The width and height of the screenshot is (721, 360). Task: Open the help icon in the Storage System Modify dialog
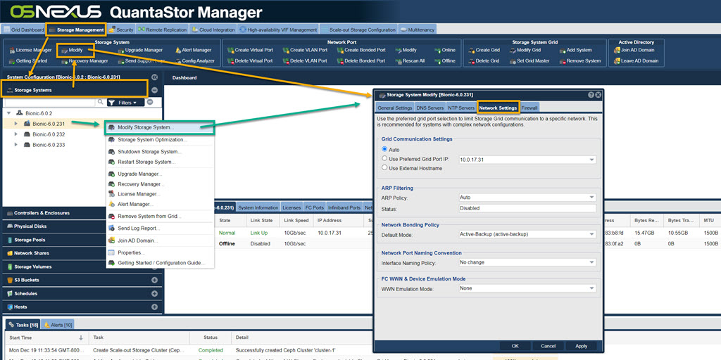click(591, 95)
